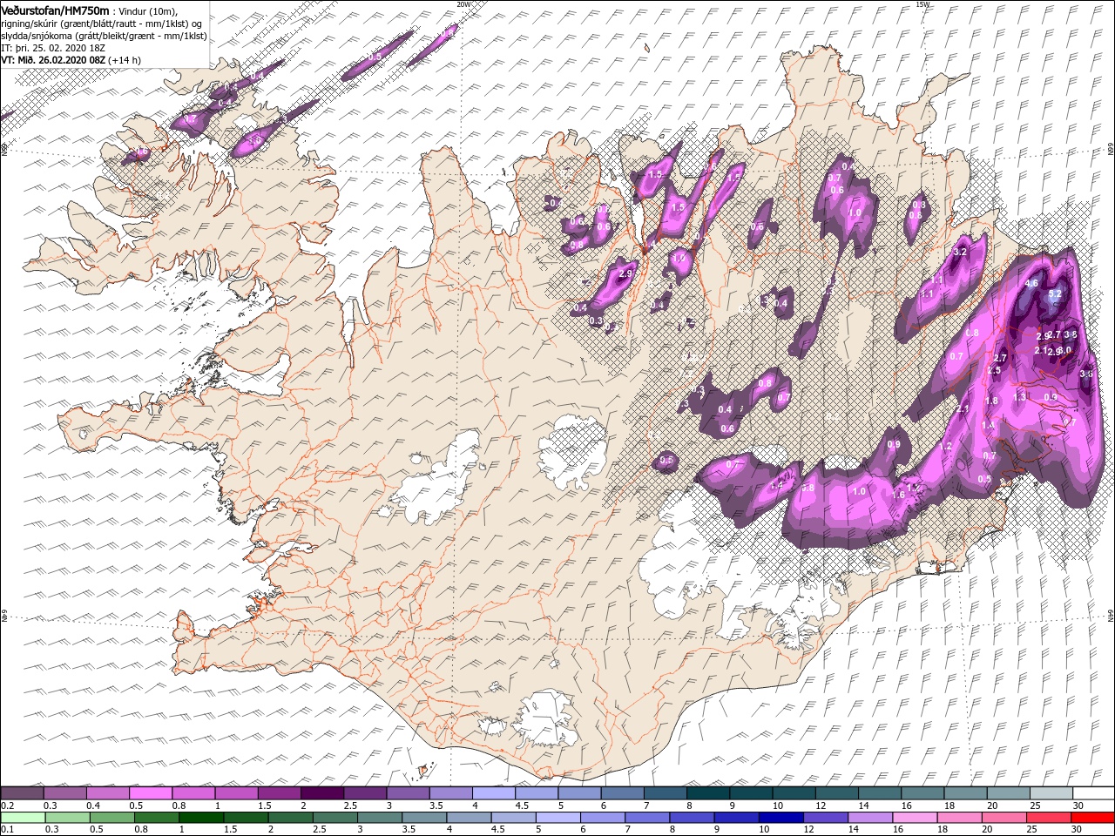Viewport: 1115px width, 836px height.
Task: Select the '3.2' value in the northeast snow band
Action: [961, 252]
